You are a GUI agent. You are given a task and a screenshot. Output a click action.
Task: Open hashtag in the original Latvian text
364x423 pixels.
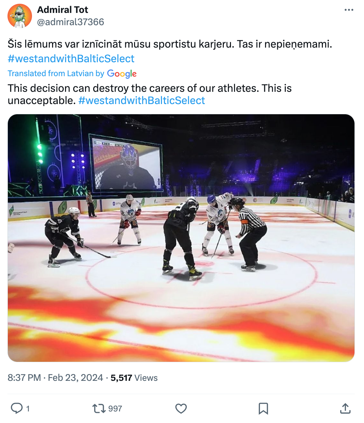[x=71, y=59]
